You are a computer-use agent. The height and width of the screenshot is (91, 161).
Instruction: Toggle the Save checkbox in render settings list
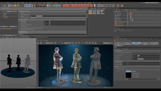coord(1,15)
